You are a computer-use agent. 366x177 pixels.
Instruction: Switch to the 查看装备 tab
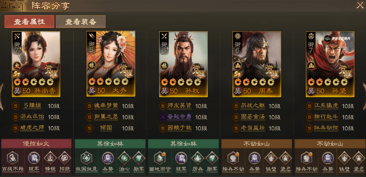tap(81, 22)
